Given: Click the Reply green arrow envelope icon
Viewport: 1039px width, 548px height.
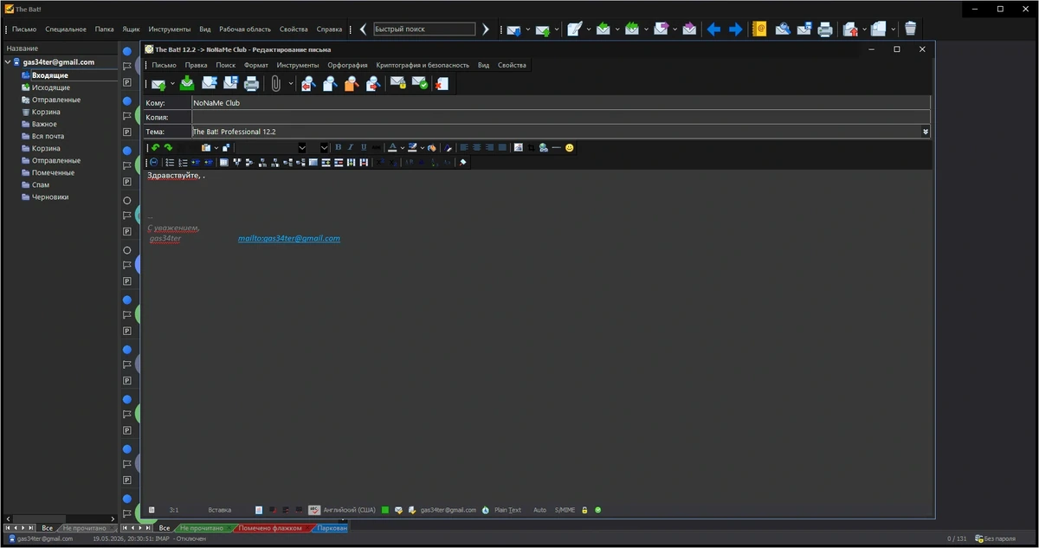Looking at the screenshot, I should click(603, 29).
